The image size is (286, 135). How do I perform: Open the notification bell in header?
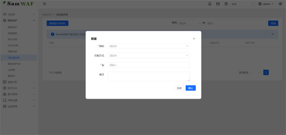(210, 4)
